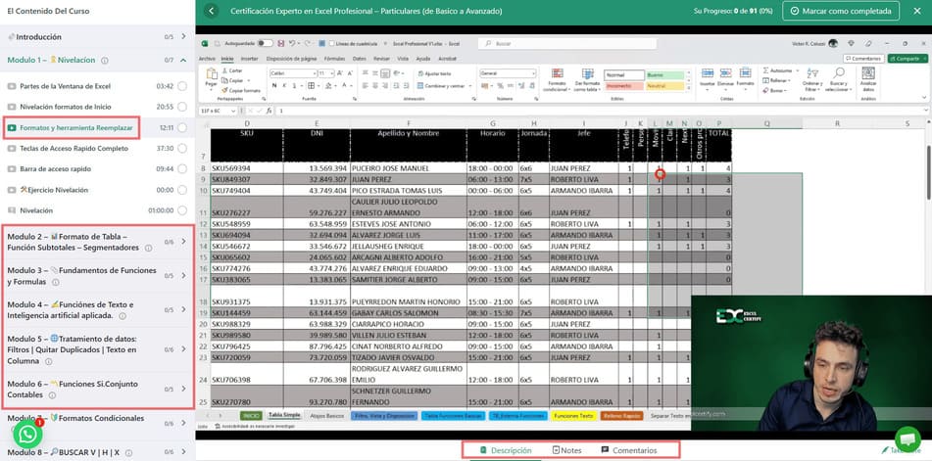Switch to the Notes tab
The width and height of the screenshot is (932, 461).
[x=566, y=450]
